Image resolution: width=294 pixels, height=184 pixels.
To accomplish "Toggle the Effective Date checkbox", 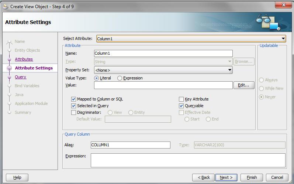I will pyautogui.click(x=181, y=112).
